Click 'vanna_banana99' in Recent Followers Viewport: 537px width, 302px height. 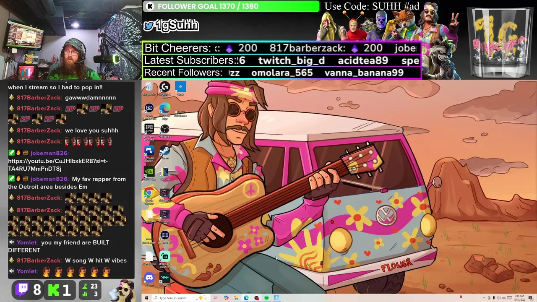(x=364, y=73)
